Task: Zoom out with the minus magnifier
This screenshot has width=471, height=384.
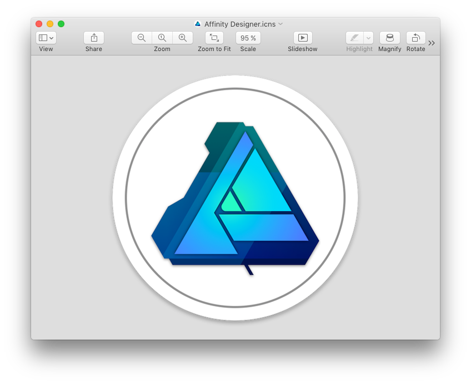Action: 142,38
